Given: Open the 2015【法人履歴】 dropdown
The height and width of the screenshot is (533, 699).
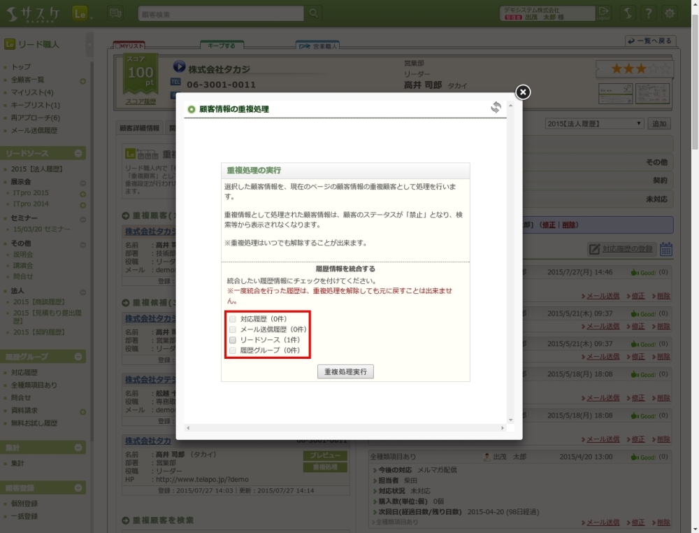Looking at the screenshot, I should (x=594, y=124).
